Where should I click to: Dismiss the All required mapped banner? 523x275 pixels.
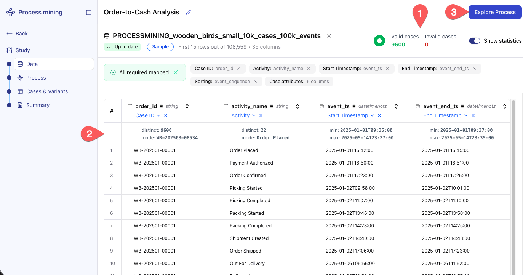click(176, 72)
